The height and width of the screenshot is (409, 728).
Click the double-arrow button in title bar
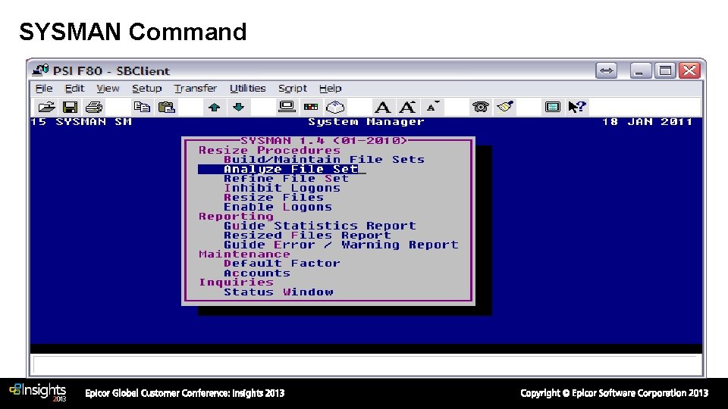pos(607,71)
